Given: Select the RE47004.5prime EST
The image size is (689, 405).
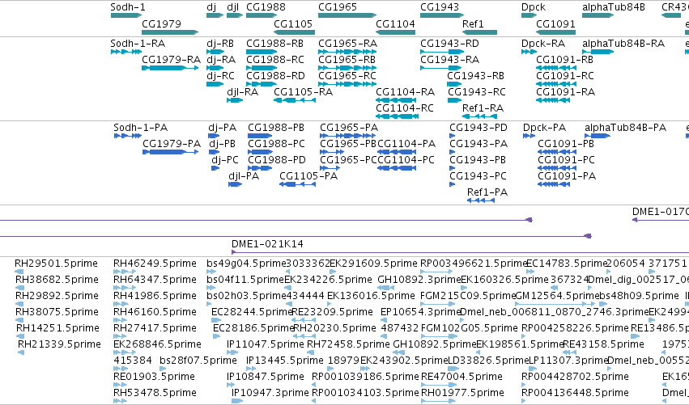Looking at the screenshot, I should pos(438,385).
